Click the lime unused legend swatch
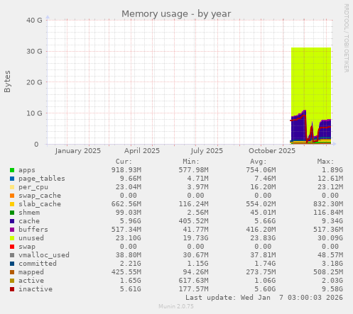The height and width of the screenshot is (314, 353). coord(12,238)
